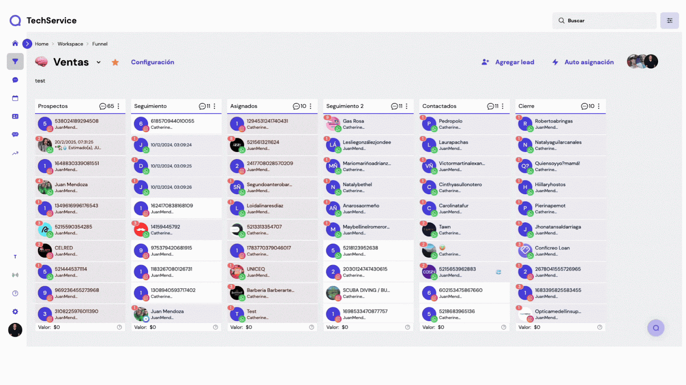
Task: Open the Prospectos column three-dot menu
Action: (119, 106)
